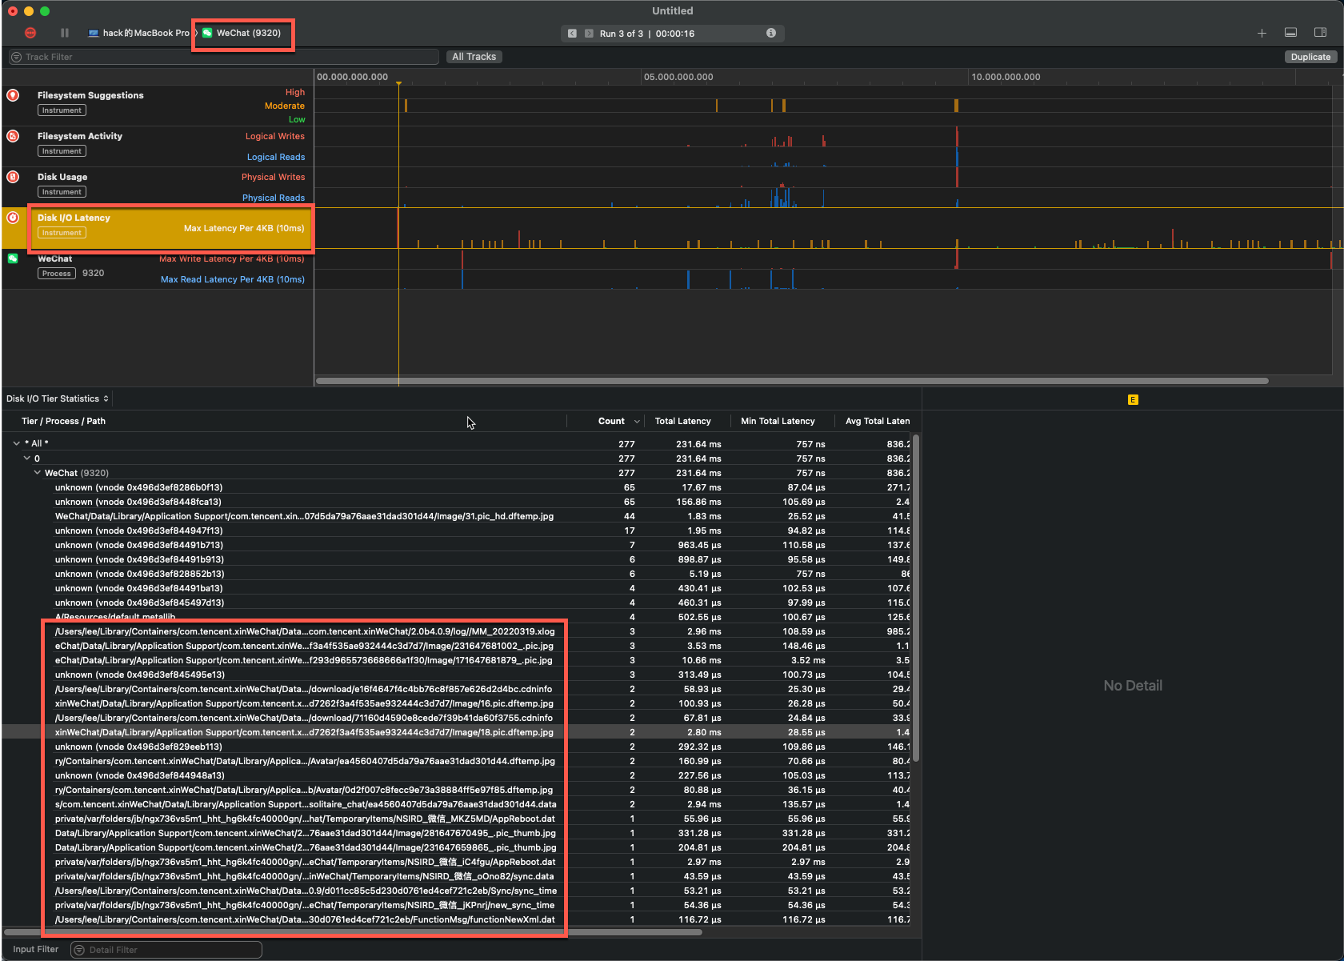The image size is (1344, 961).
Task: Select hack's MacBook Pro target device
Action: pos(138,33)
